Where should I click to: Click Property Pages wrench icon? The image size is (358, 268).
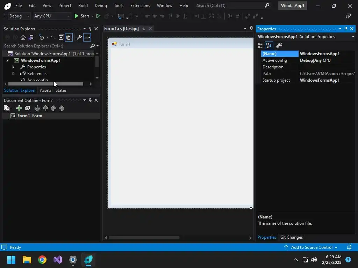[x=279, y=45]
